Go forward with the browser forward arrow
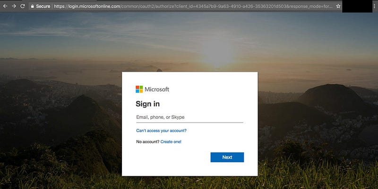 [x=14, y=6]
